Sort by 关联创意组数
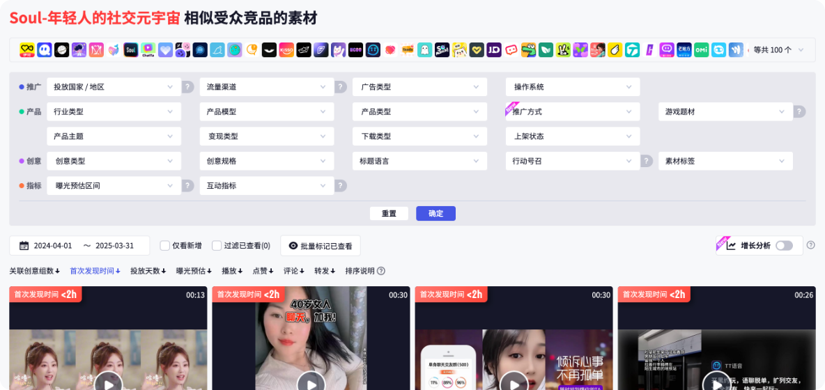Screen dimensions: 825x390 35,271
